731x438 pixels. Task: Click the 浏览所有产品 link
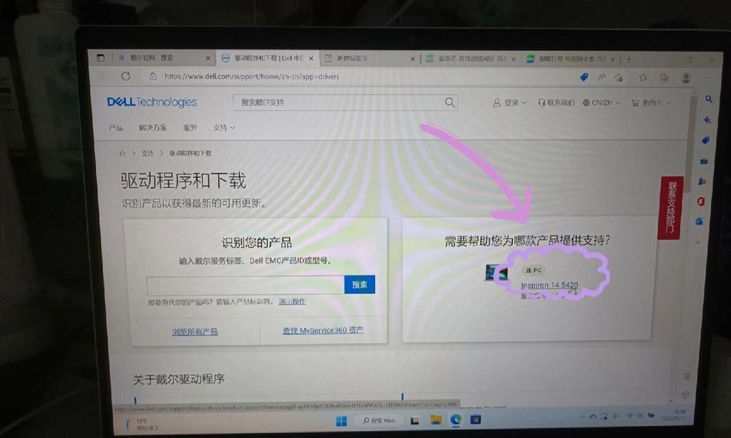[195, 332]
